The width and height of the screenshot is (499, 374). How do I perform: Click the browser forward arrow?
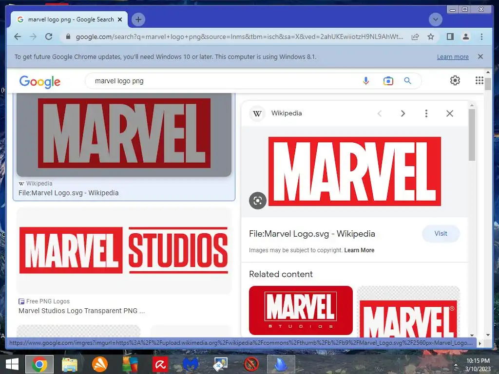pyautogui.click(x=33, y=37)
